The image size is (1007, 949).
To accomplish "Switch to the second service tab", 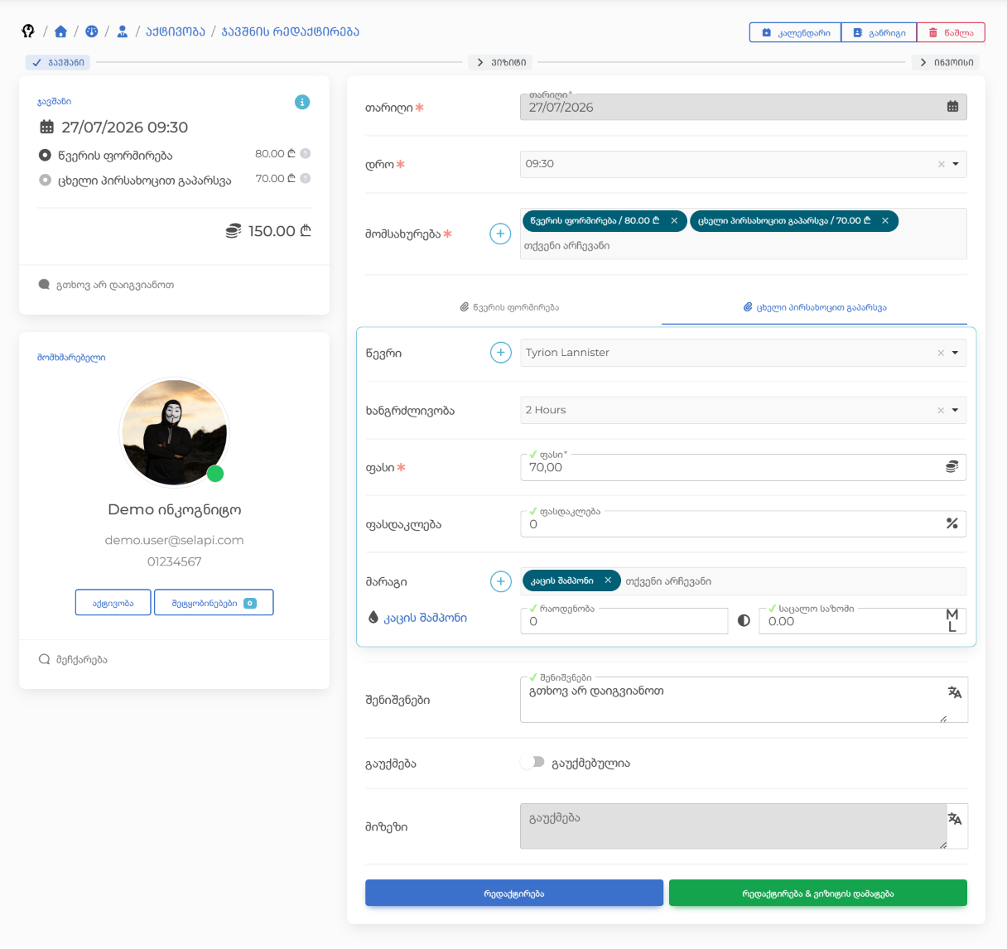I will click(815, 307).
